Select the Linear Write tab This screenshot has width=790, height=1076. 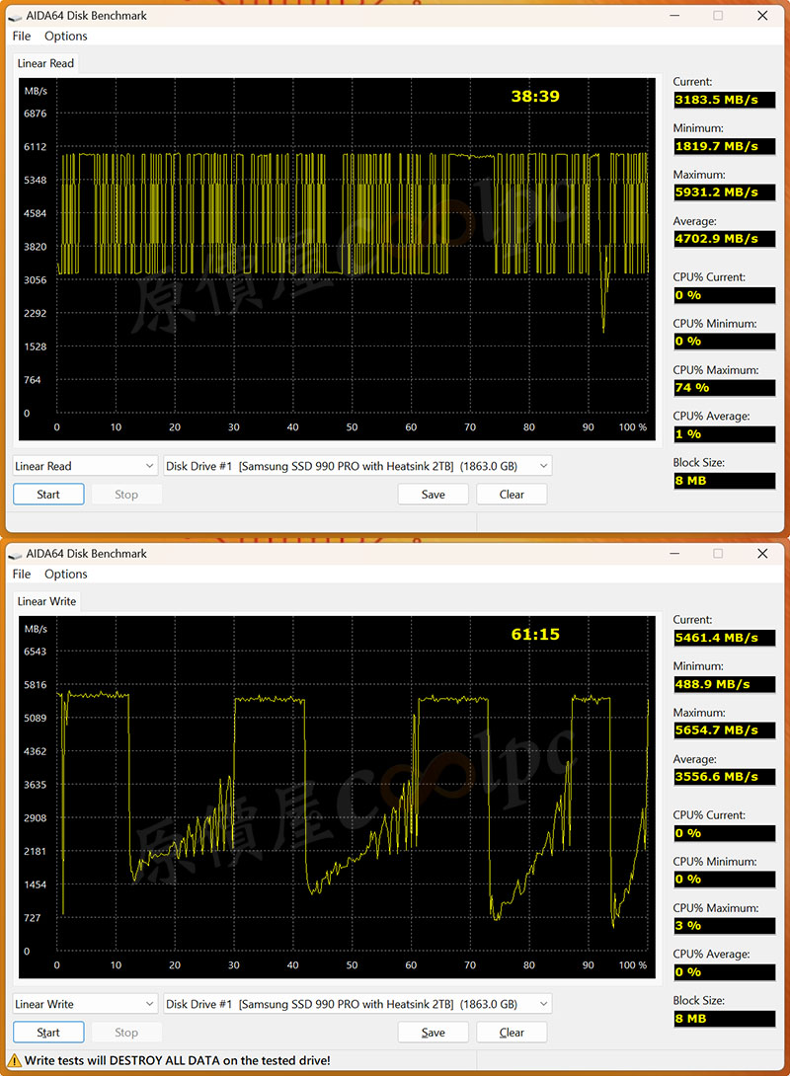pos(46,601)
